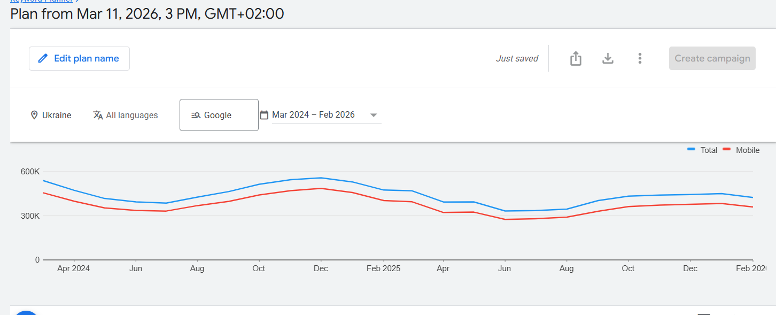Click the Total line peak at Dec
This screenshot has height=315, width=776.
(321, 178)
